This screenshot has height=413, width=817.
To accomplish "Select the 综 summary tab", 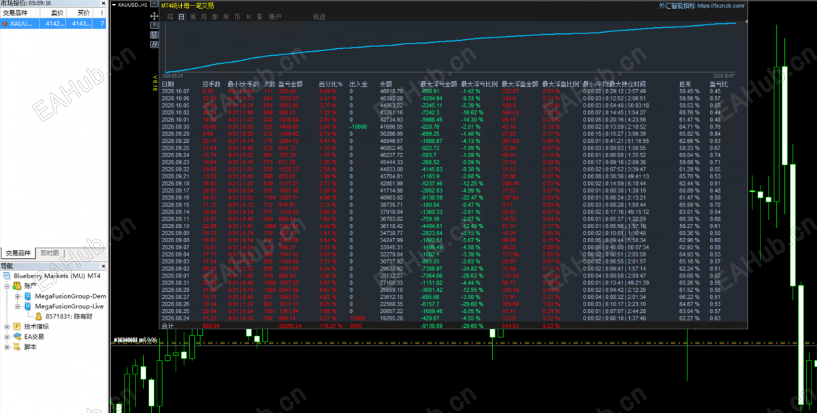I will pos(170,16).
